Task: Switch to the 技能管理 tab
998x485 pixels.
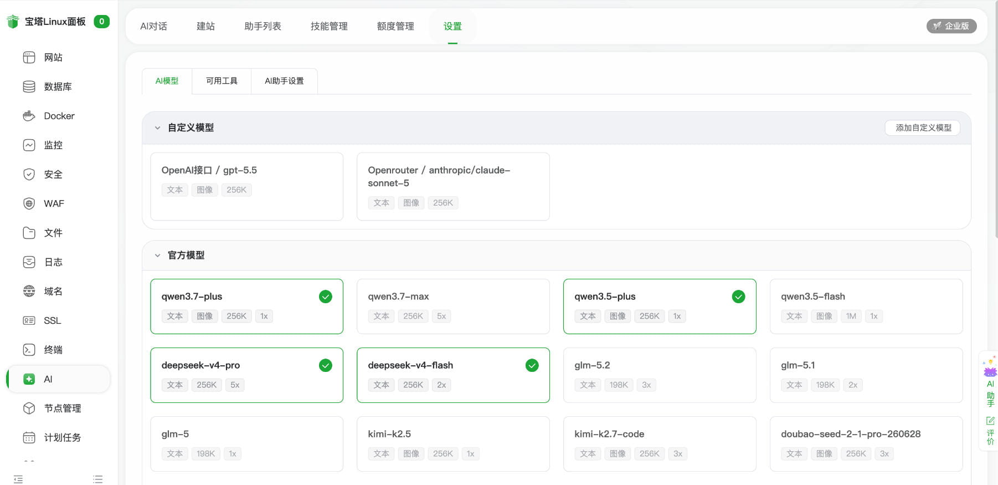Action: point(329,26)
